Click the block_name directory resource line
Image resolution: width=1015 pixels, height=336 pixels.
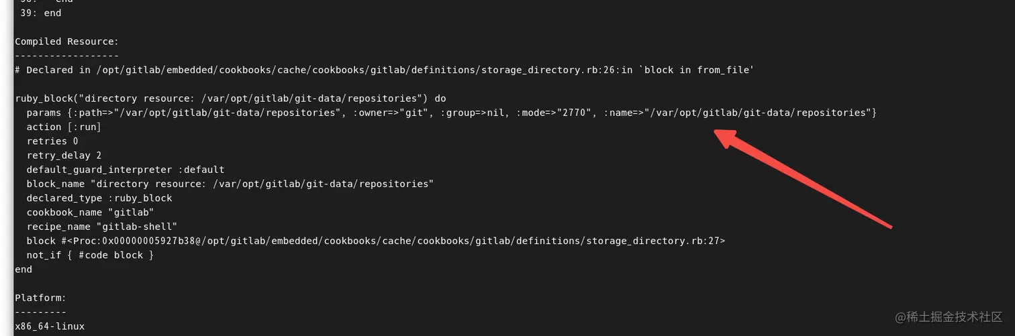coord(230,184)
